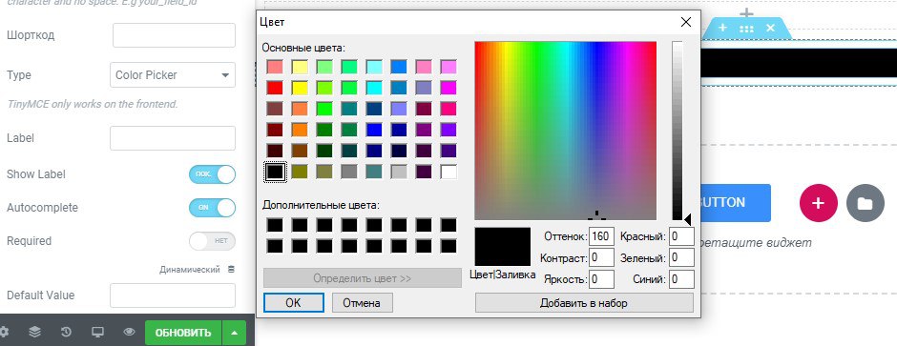Viewport: 897px width, 346px height.
Task: Open the Navigator layers icon
Action: [x=35, y=332]
